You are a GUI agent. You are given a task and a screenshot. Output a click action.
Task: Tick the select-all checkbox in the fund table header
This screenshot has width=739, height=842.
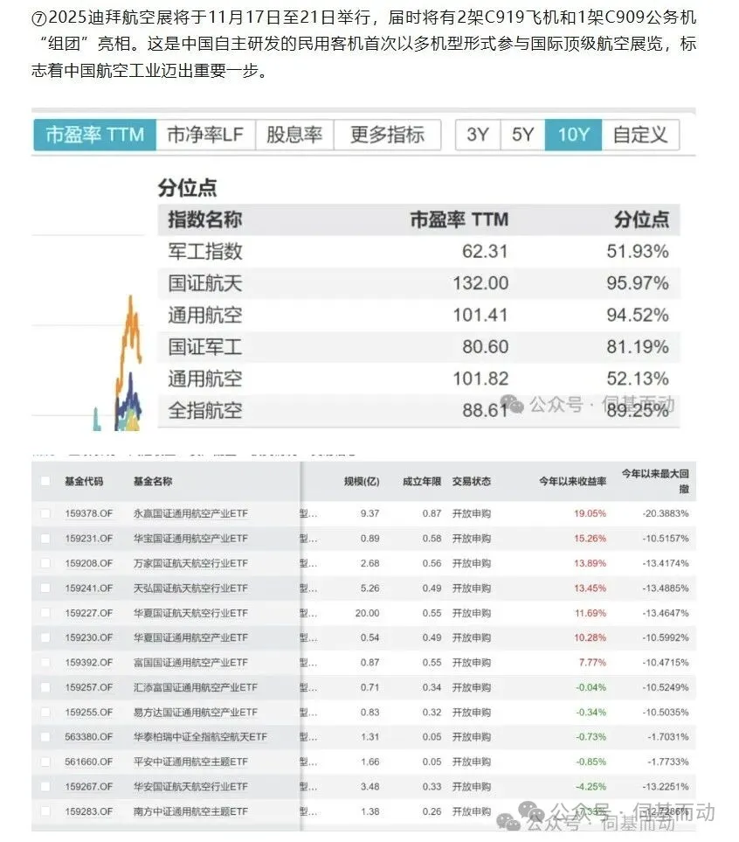[45, 482]
